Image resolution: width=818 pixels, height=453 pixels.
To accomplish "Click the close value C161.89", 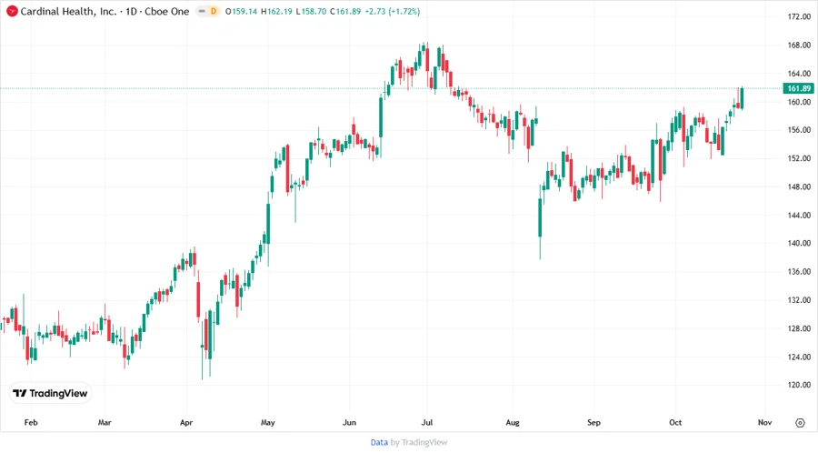I will pyautogui.click(x=345, y=12).
